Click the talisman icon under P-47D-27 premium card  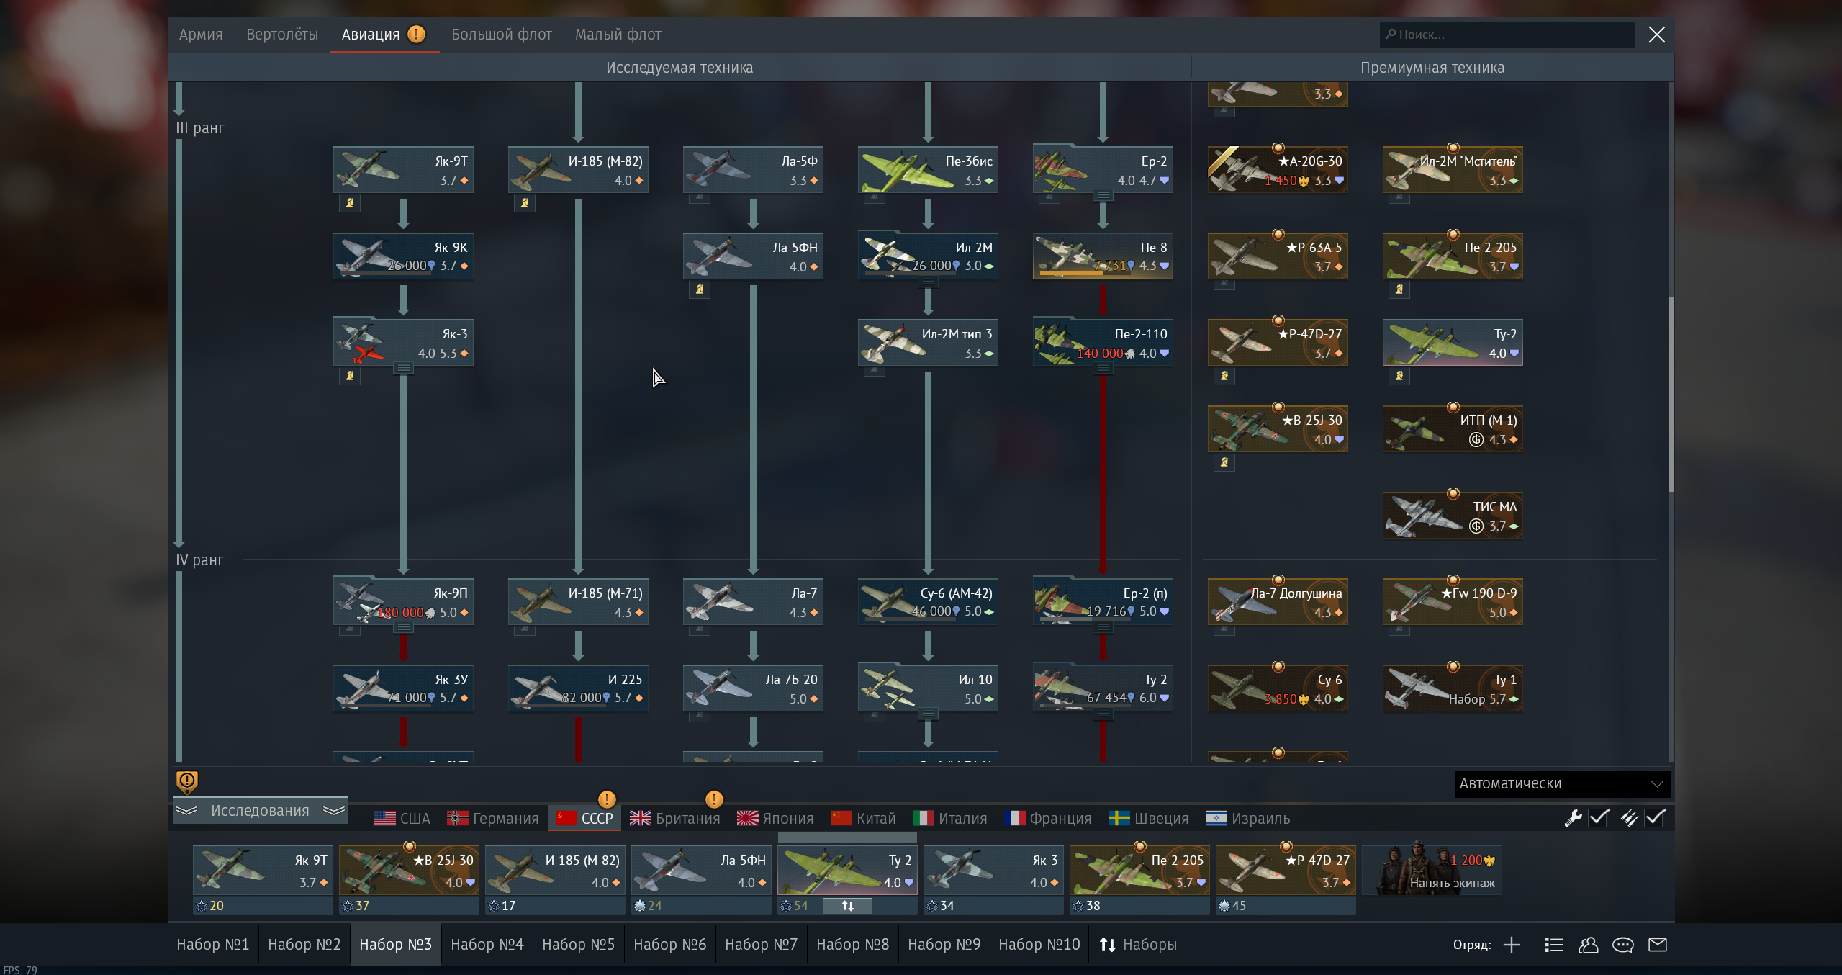click(1224, 376)
